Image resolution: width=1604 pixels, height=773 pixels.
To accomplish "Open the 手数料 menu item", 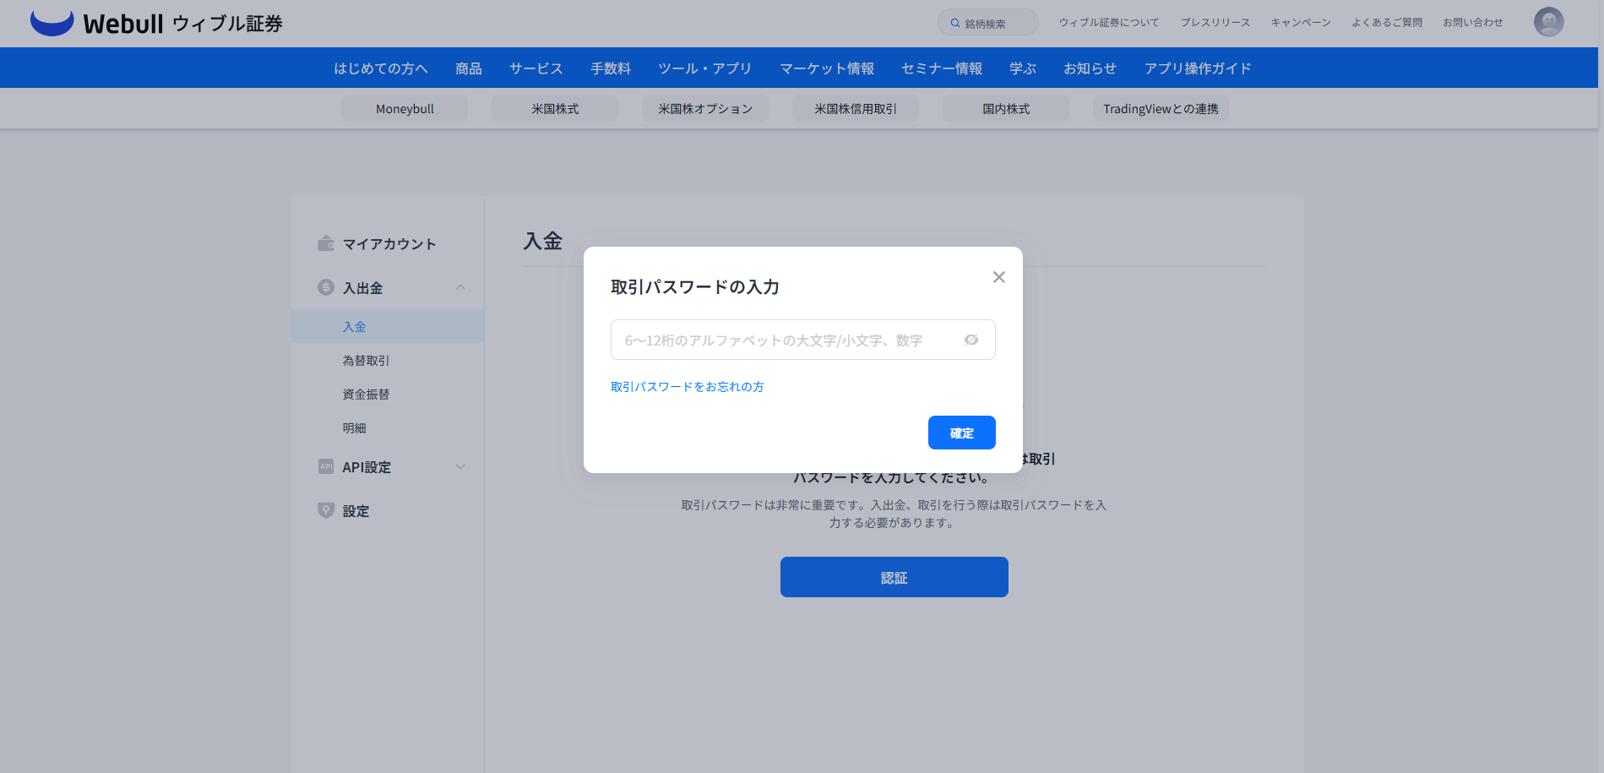I will 610,68.
